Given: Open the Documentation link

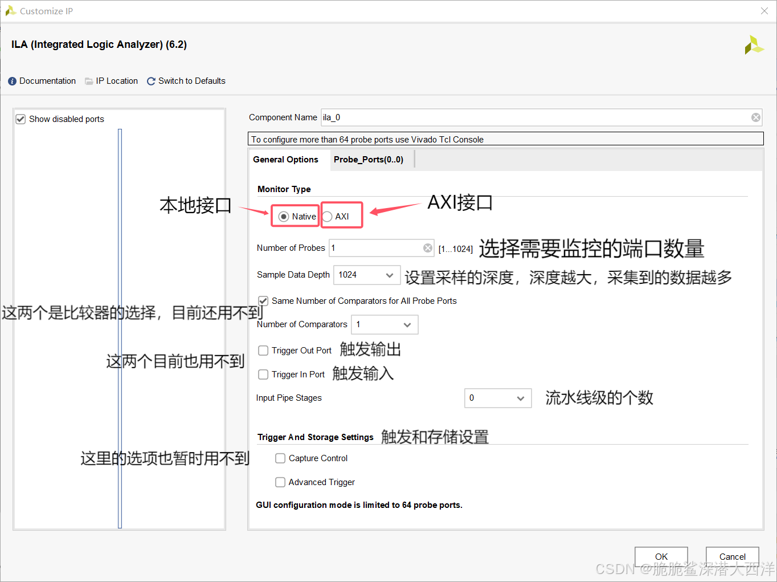Looking at the screenshot, I should coord(48,81).
